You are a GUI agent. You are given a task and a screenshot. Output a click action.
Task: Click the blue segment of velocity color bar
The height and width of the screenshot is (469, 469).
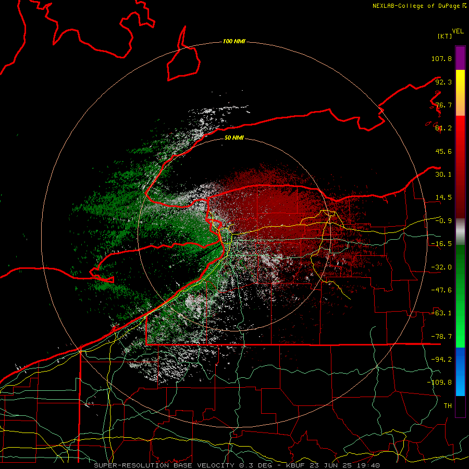click(460, 372)
